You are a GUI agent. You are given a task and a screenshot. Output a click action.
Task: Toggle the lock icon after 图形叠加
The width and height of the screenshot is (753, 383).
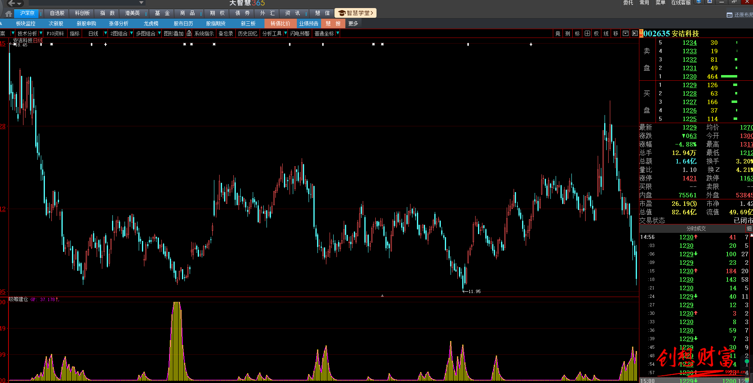pyautogui.click(x=189, y=33)
